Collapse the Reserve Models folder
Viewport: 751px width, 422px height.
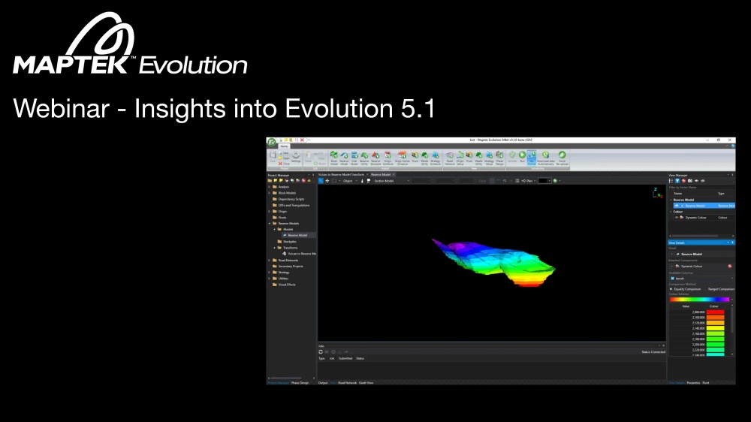270,223
